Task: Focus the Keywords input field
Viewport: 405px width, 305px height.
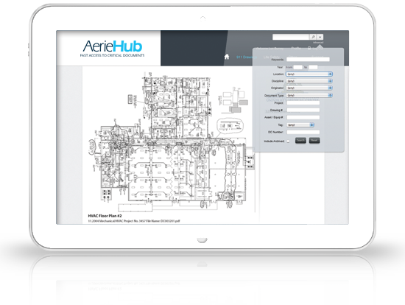Action: point(308,60)
